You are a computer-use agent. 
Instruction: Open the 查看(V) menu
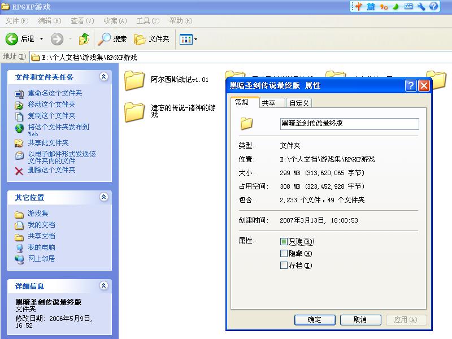tap(82, 21)
